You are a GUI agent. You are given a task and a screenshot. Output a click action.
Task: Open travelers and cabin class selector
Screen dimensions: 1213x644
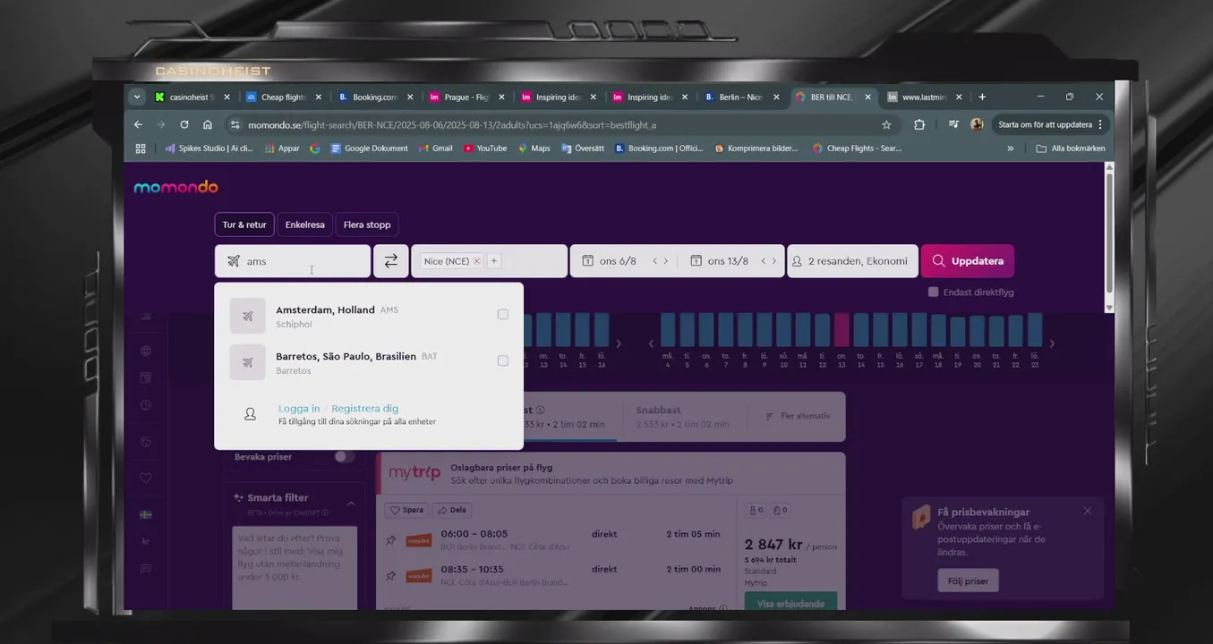tap(852, 261)
